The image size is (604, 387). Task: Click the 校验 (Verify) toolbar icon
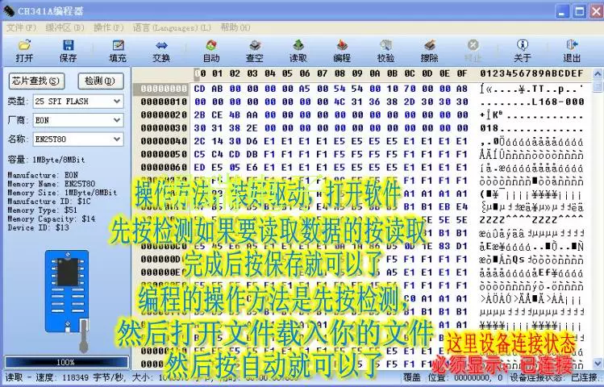[385, 51]
